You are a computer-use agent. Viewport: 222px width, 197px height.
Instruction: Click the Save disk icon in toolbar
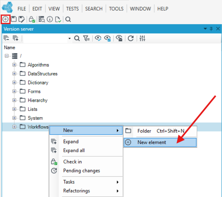pyautogui.click(x=14, y=19)
